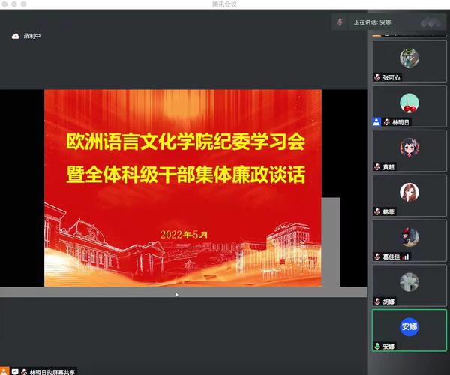Click 葛佳佳's network signal bars icon
This screenshot has width=450, height=375.
point(406,256)
